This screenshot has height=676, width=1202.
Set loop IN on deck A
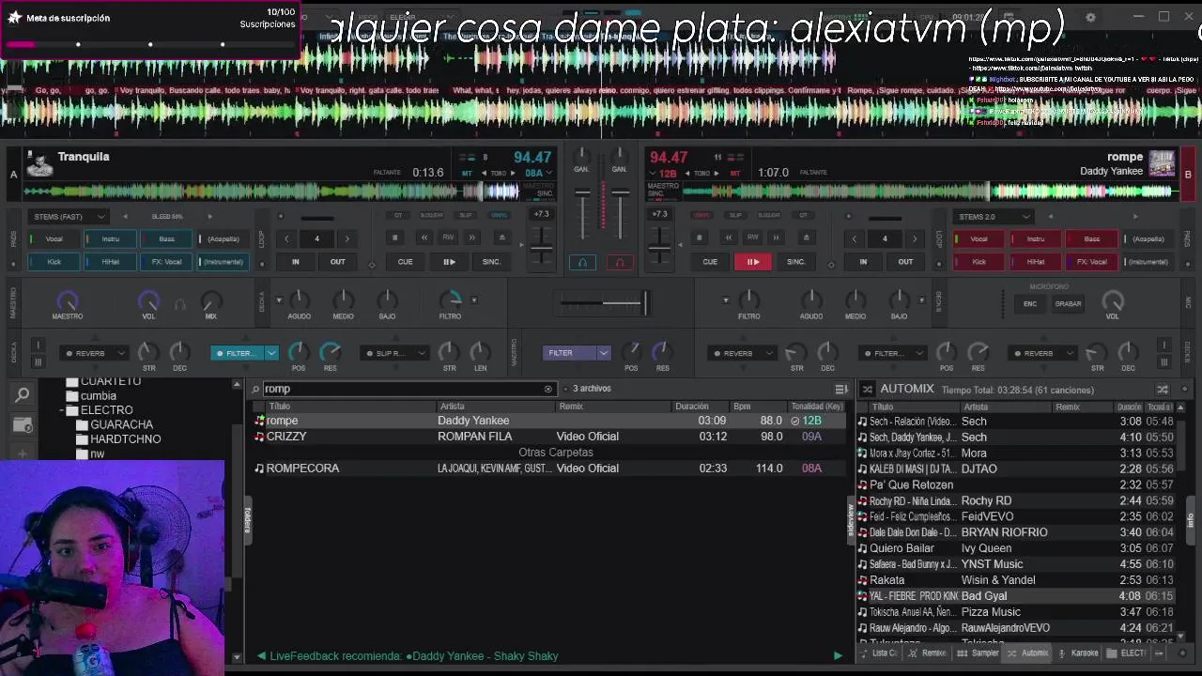coord(295,262)
